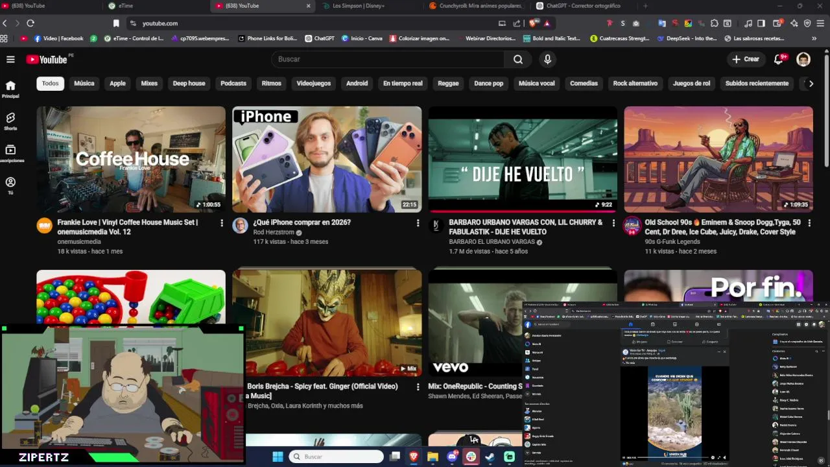Viewport: 830px width, 467px height.
Task: Open the Windows Start menu
Action: (x=278, y=457)
